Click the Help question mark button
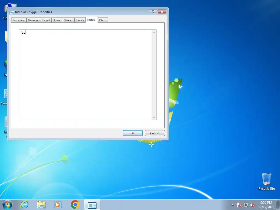The height and width of the screenshot is (210, 280). [x=153, y=12]
